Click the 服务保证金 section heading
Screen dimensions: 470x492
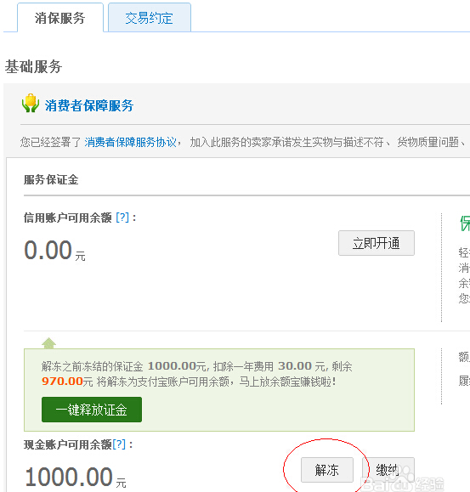[x=51, y=180]
